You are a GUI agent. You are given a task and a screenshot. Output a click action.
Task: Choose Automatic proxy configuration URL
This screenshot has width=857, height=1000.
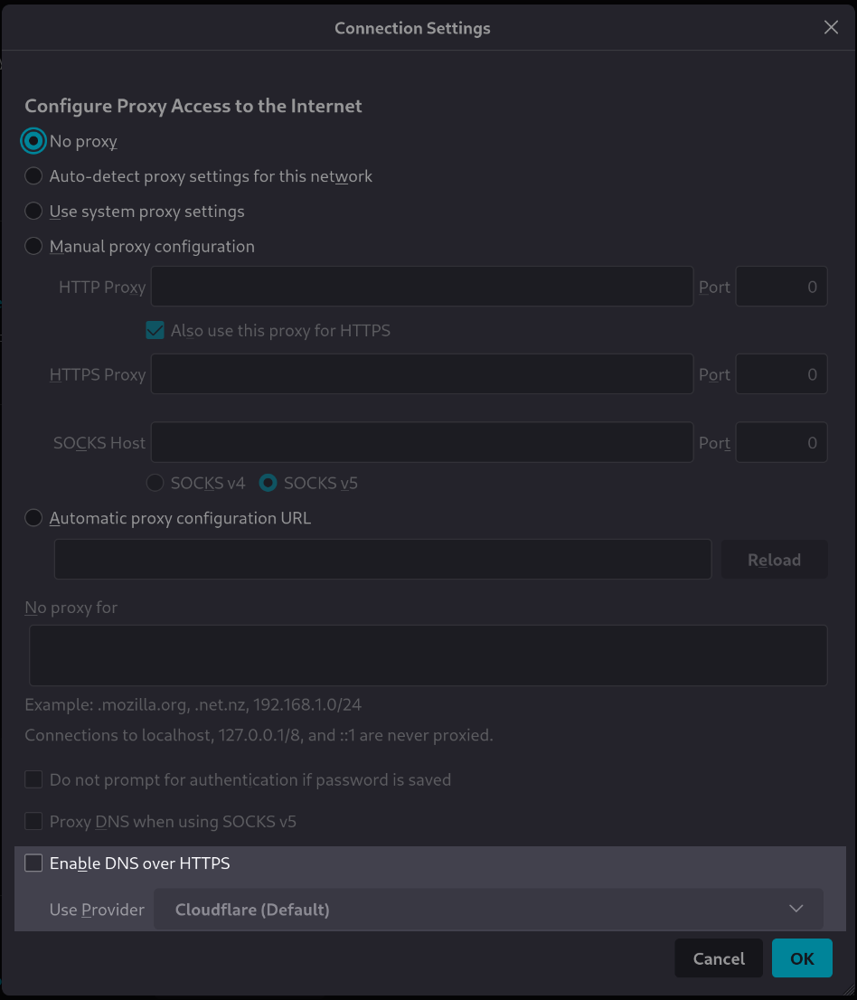pos(33,517)
